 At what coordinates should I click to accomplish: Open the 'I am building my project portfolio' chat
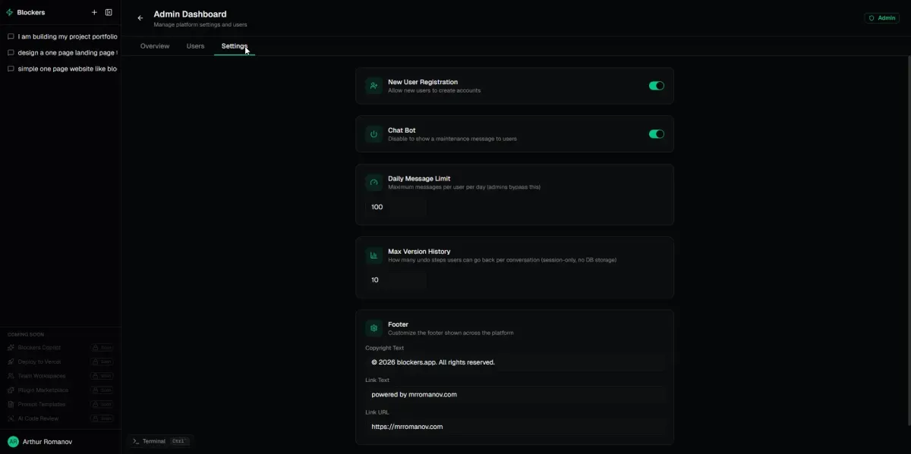[x=67, y=36]
